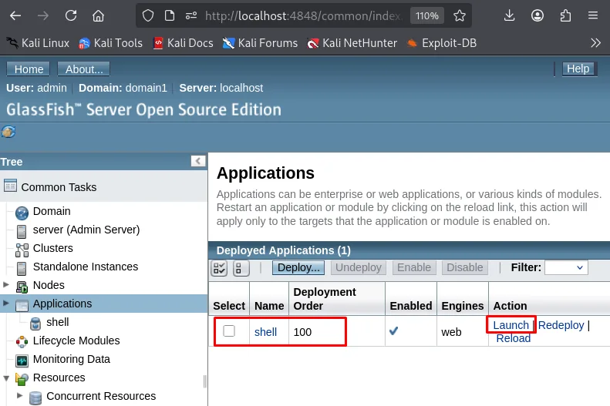
Task: Bookmark this page with star icon
Action: click(460, 16)
